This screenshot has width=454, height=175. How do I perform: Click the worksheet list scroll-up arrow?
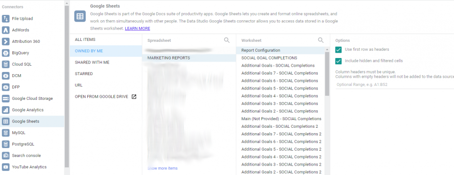(327, 49)
